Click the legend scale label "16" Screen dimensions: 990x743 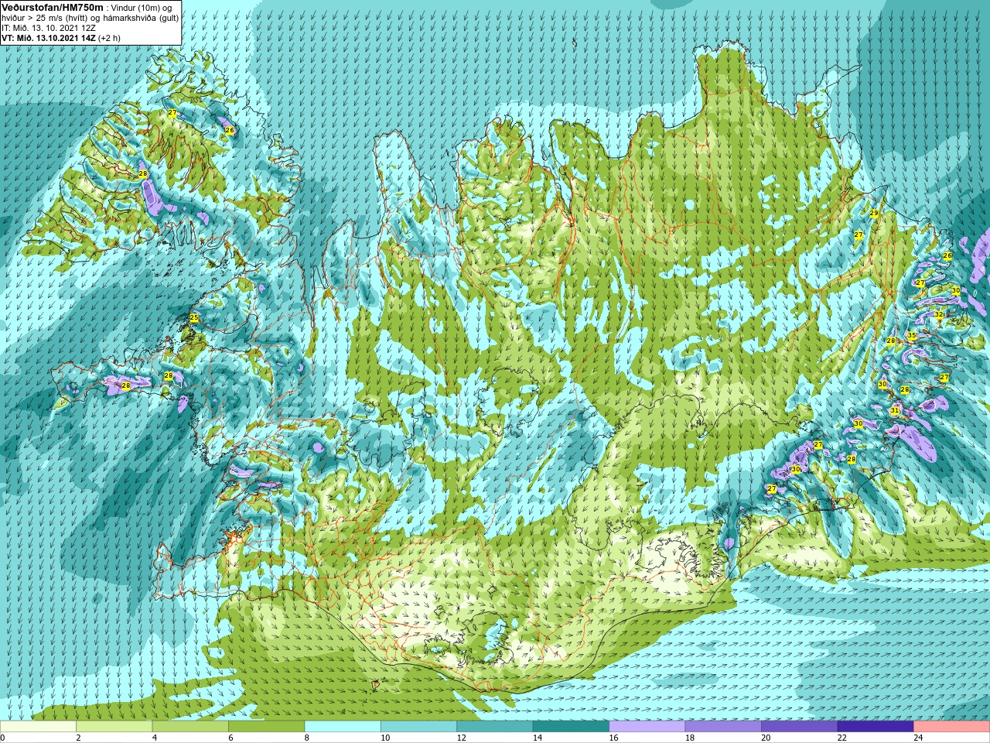tap(613, 738)
